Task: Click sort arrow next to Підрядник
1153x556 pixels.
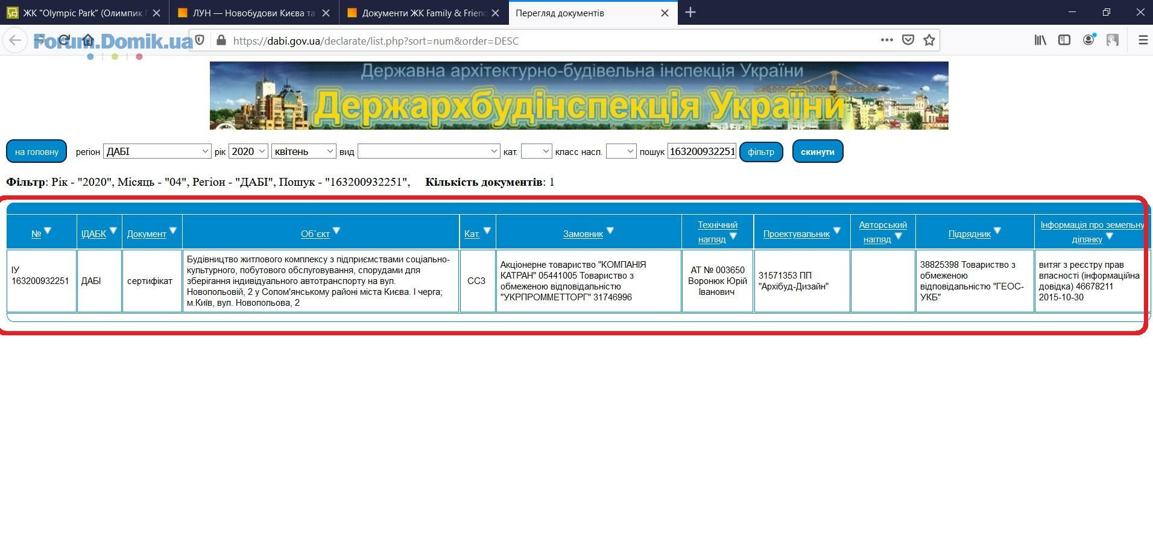Action: [997, 230]
